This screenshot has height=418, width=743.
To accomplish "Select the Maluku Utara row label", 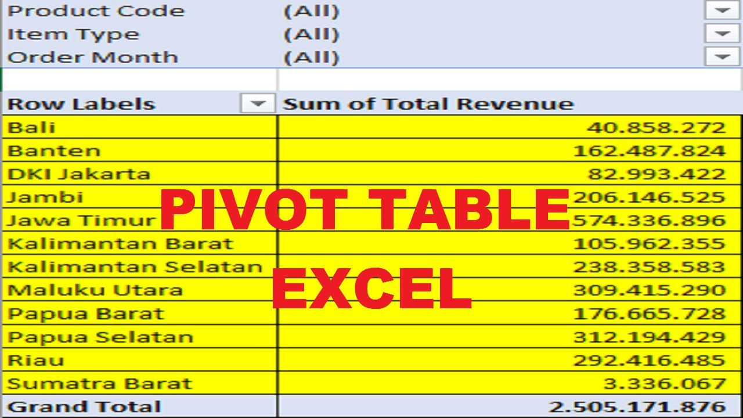I will tap(139, 290).
